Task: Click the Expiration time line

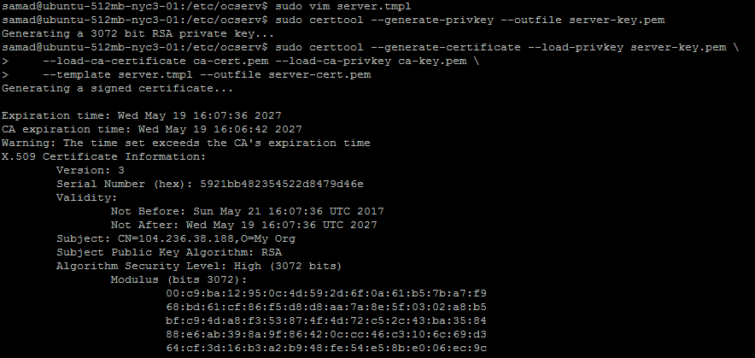Action: [x=142, y=115]
